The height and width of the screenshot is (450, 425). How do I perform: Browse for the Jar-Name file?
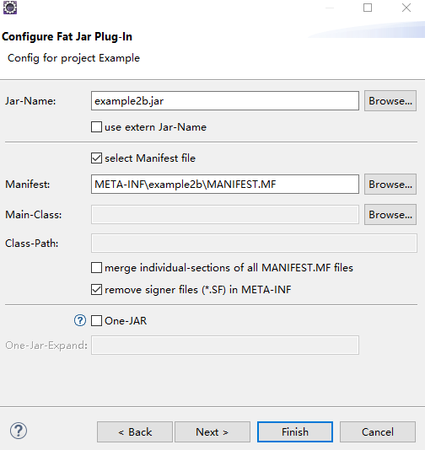point(390,101)
